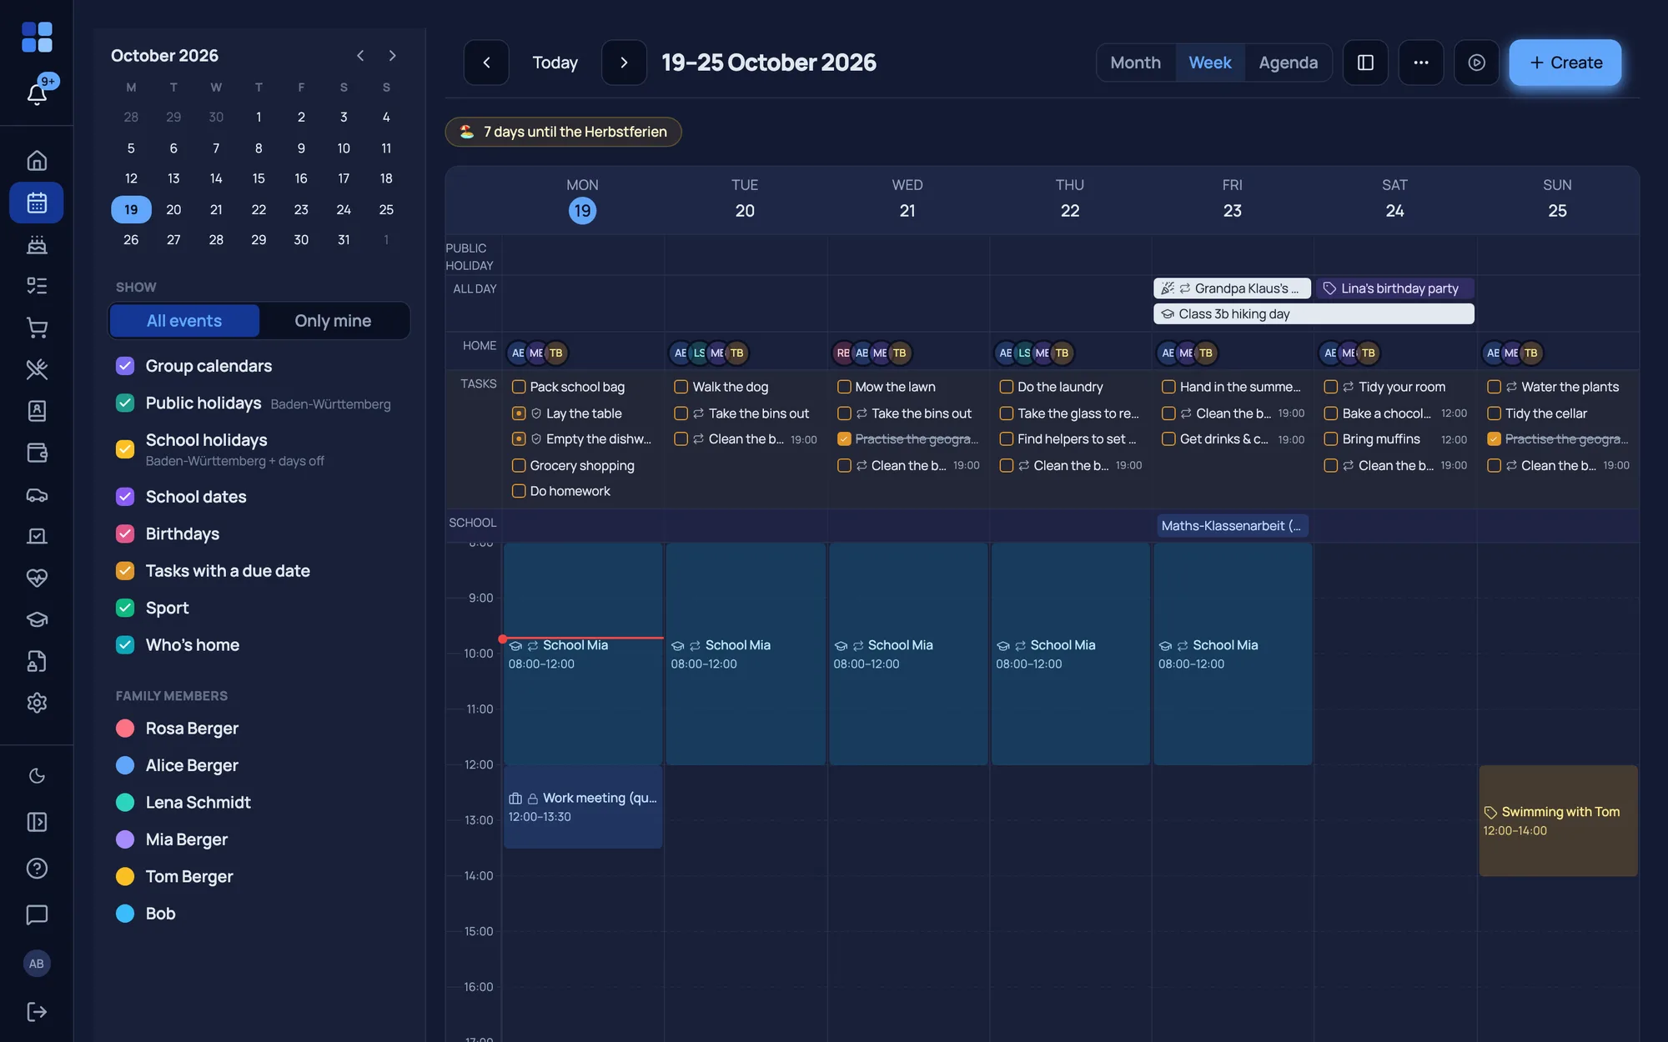Select the calendar icon in sidebar
Viewport: 1668px width, 1042px height.
pyautogui.click(x=37, y=203)
